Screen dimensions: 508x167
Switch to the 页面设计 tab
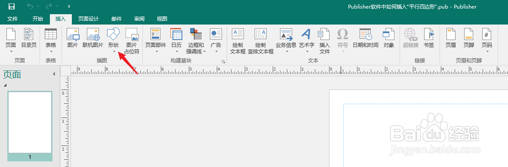point(88,19)
